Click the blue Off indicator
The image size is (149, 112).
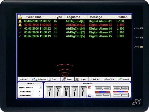[89, 96]
